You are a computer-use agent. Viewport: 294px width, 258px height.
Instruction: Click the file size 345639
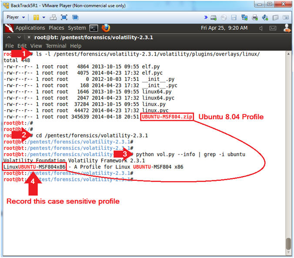[x=80, y=117]
